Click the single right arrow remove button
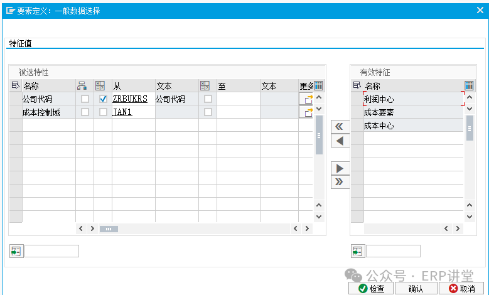Image resolution: width=489 pixels, height=295 pixels. tap(340, 168)
